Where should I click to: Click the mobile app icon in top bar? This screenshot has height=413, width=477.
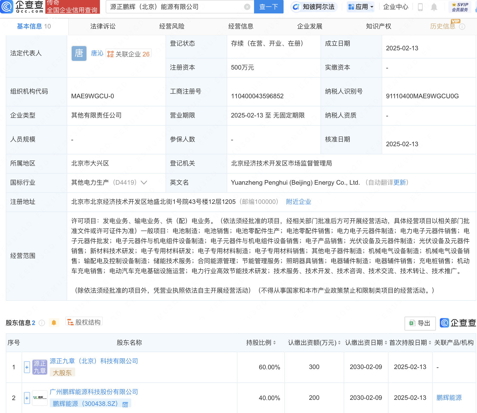420,7
